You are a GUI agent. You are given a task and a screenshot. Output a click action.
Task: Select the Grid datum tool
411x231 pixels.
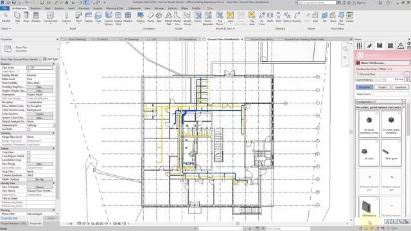pyautogui.click(x=315, y=17)
